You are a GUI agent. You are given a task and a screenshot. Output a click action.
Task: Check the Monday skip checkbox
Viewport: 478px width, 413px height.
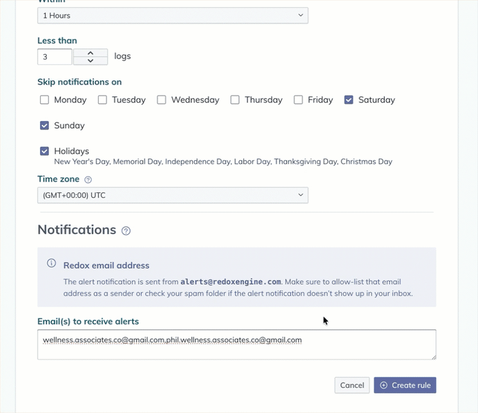pyautogui.click(x=44, y=100)
